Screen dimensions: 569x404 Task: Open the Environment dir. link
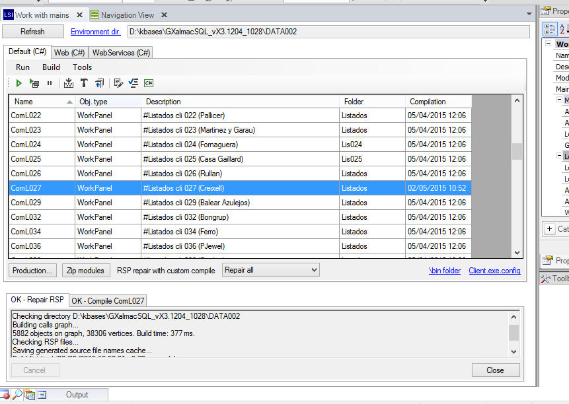point(95,32)
